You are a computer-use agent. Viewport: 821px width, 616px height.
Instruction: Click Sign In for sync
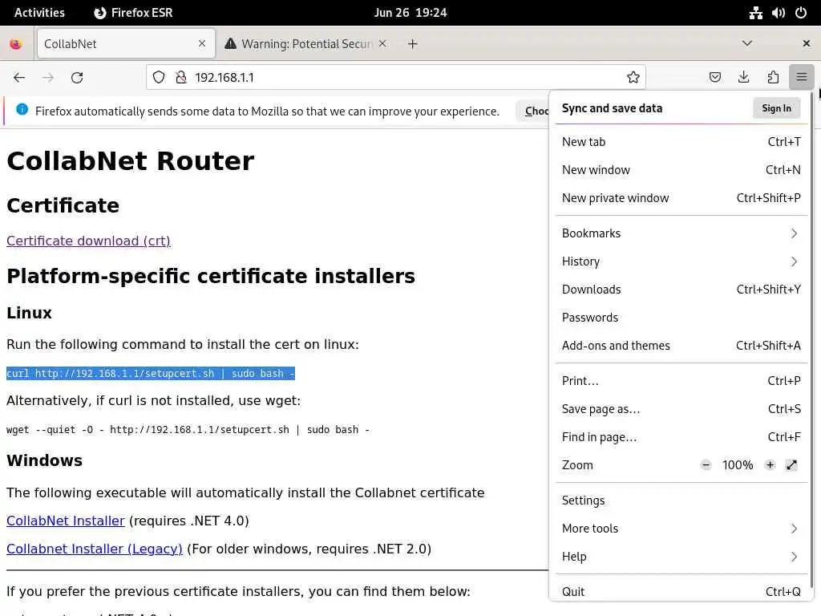pos(776,108)
